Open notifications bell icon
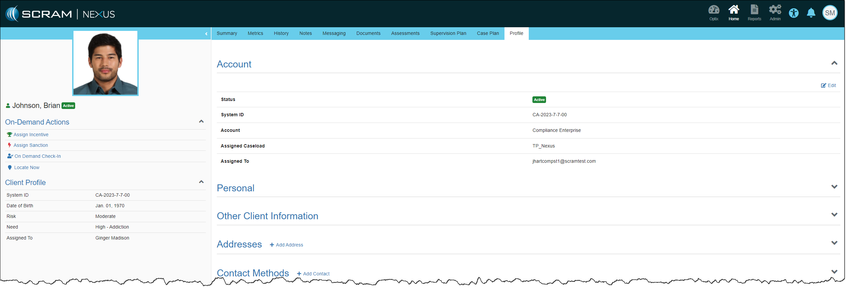Image resolution: width=846 pixels, height=289 pixels. [811, 13]
